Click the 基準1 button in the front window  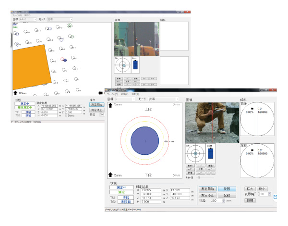[x=190, y=166]
